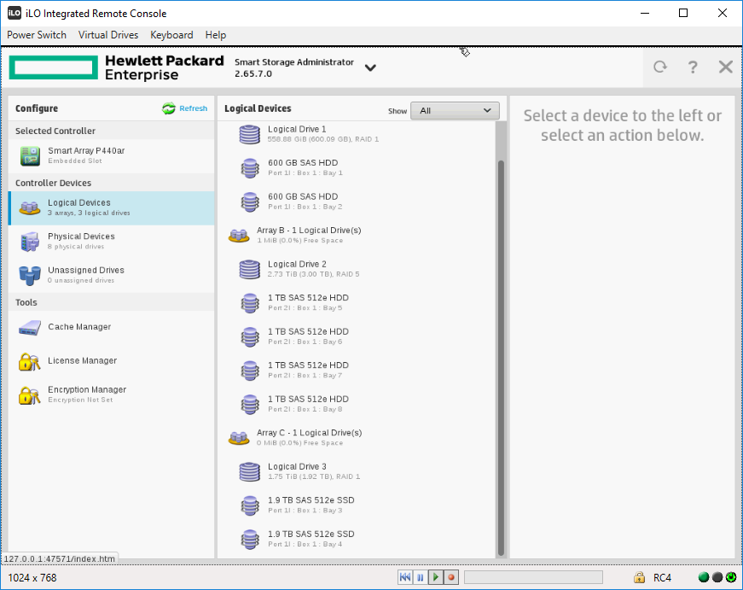Click the green play button

(x=435, y=577)
